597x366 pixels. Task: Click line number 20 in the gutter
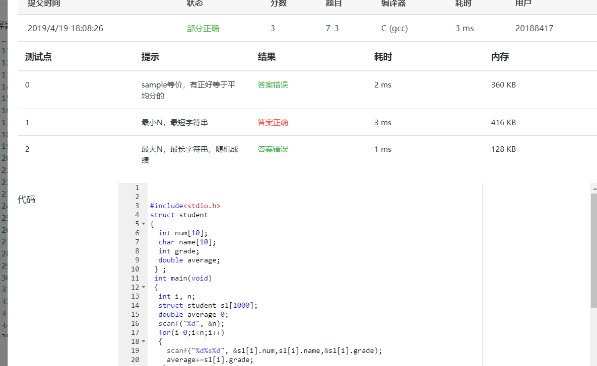pos(135,359)
